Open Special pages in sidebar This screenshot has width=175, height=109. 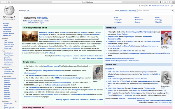tap(8, 59)
